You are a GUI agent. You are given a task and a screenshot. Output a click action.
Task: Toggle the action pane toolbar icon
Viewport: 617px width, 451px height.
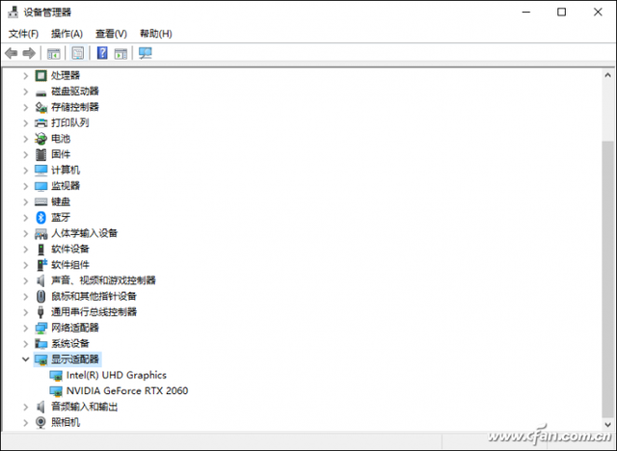[121, 53]
